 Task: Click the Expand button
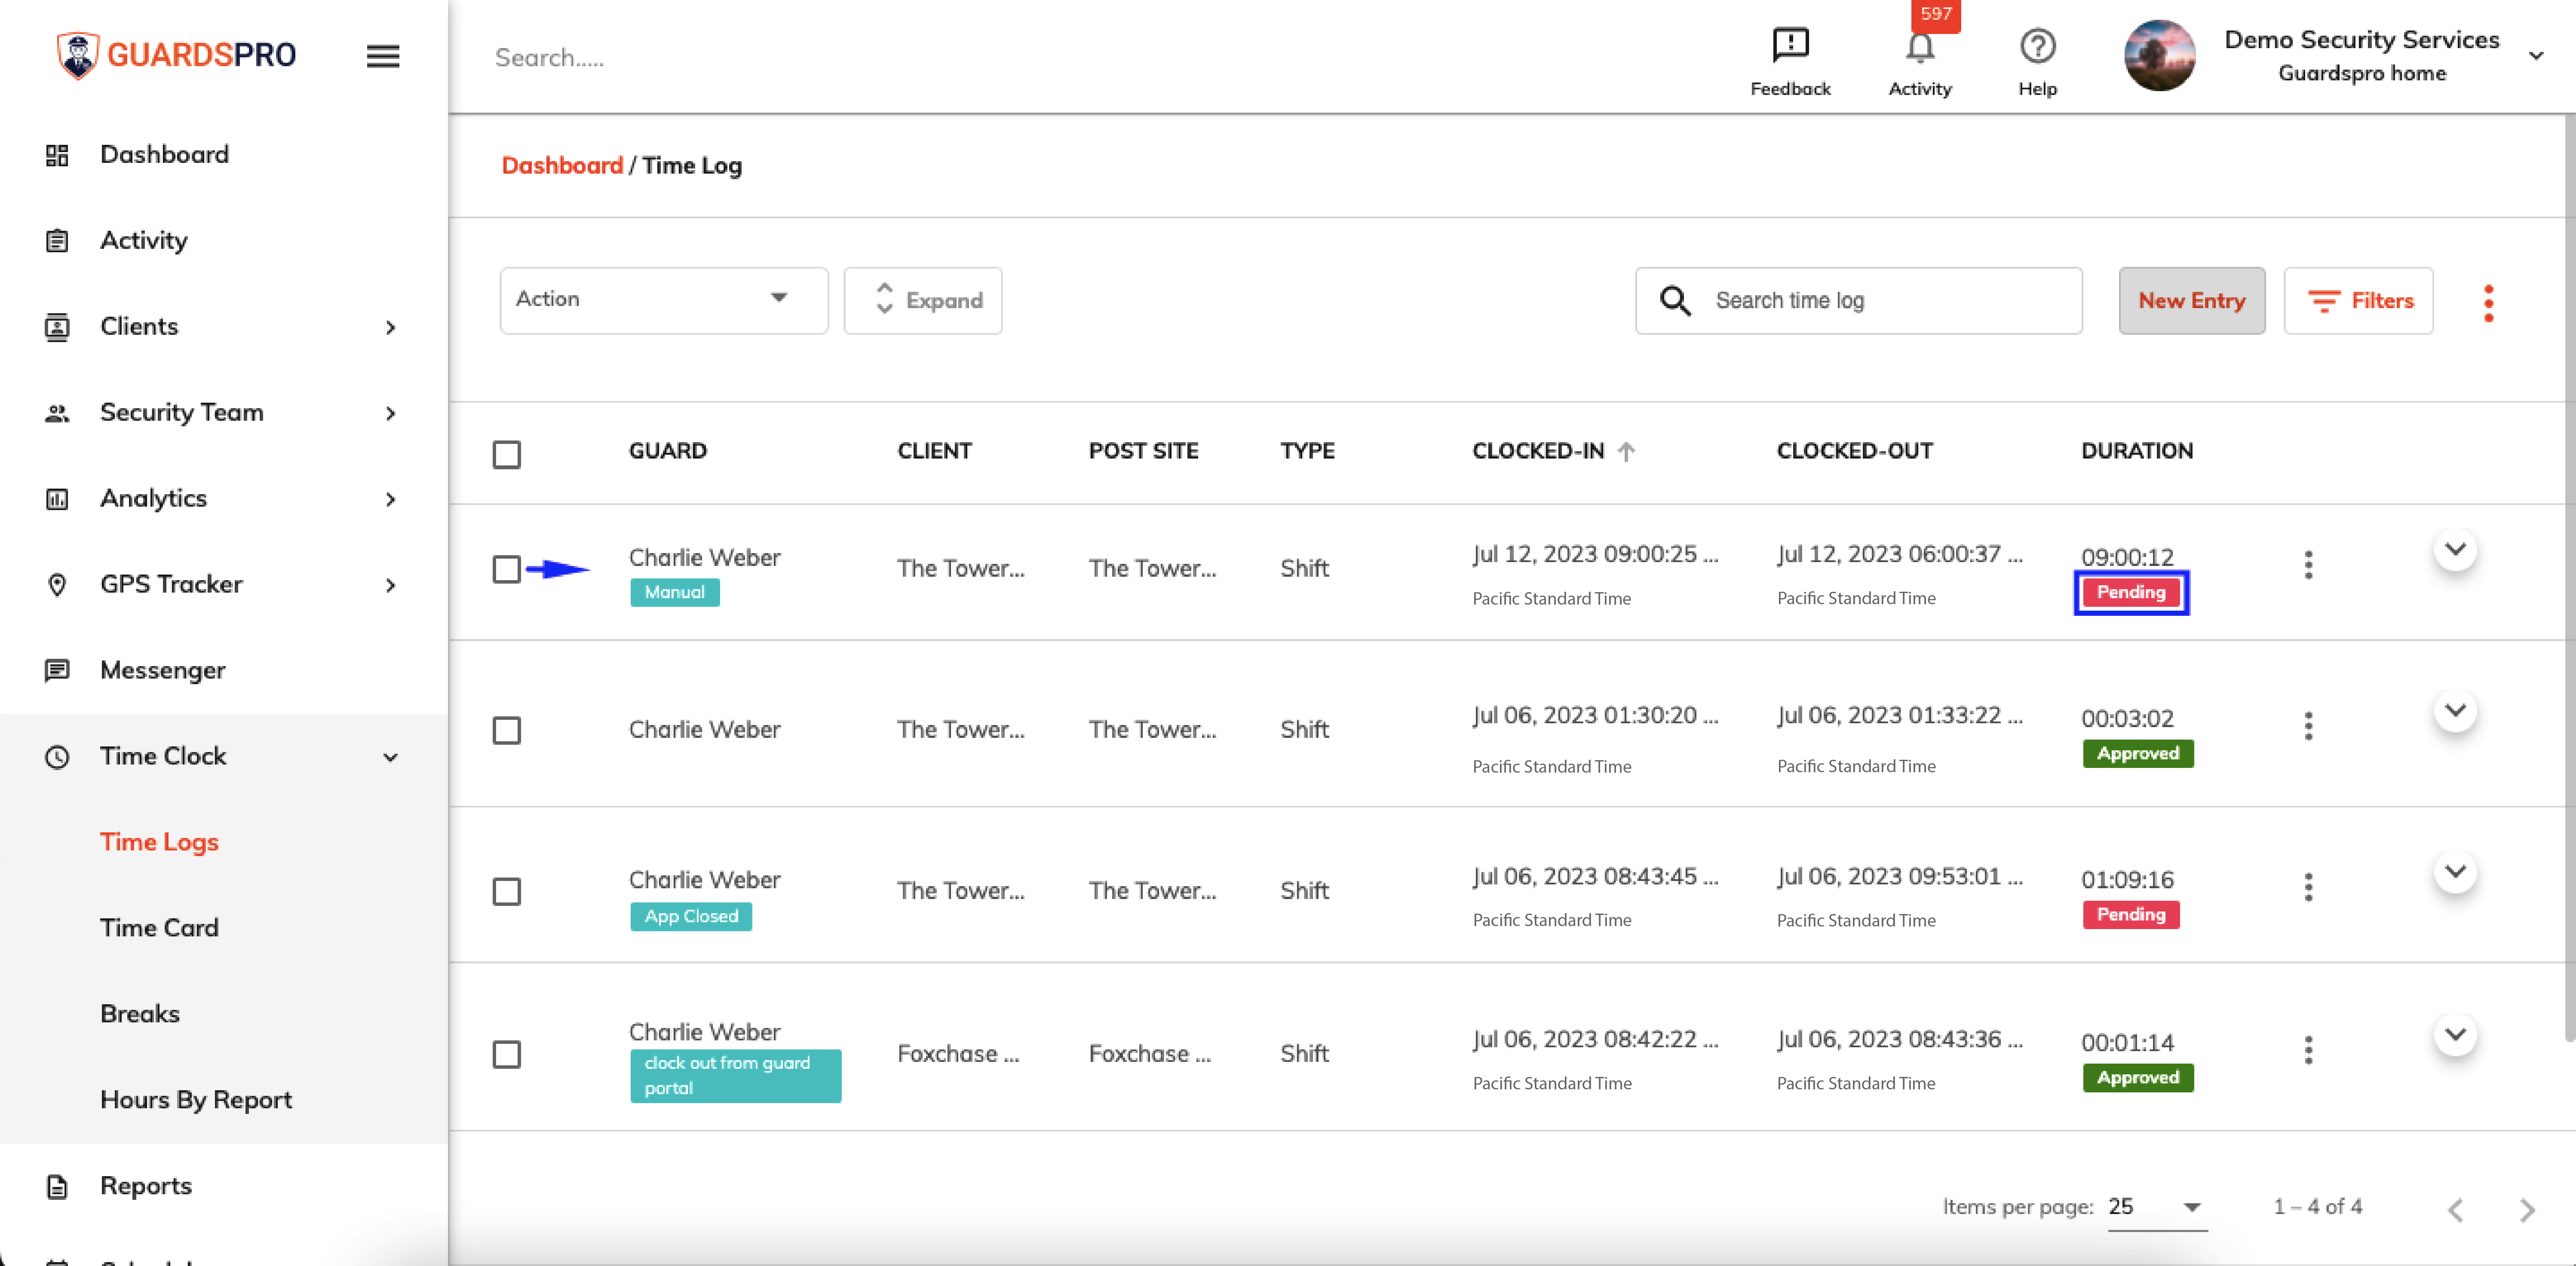pyautogui.click(x=923, y=300)
